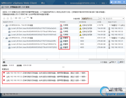Click the do not claim toolbar icon
This screenshot has width=126, height=98.
pos(11,18)
